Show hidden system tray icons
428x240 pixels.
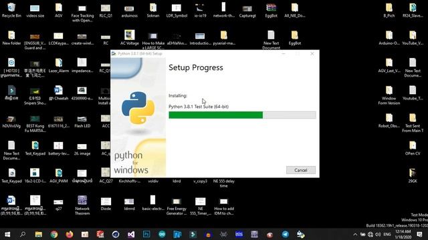pos(355,234)
